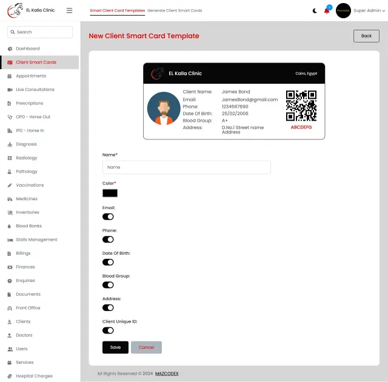Screen dimensions: 388x382
Task: Open the black Color picker swatch
Action: [110, 193]
